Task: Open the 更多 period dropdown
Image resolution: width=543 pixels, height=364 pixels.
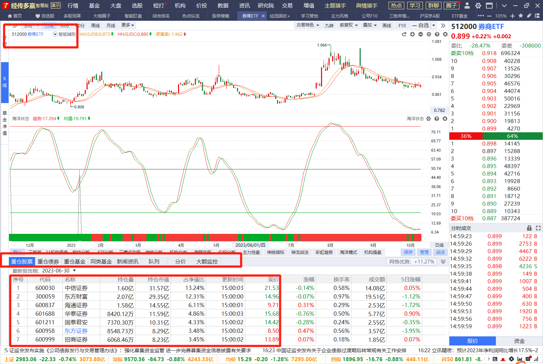Action: coord(128,25)
